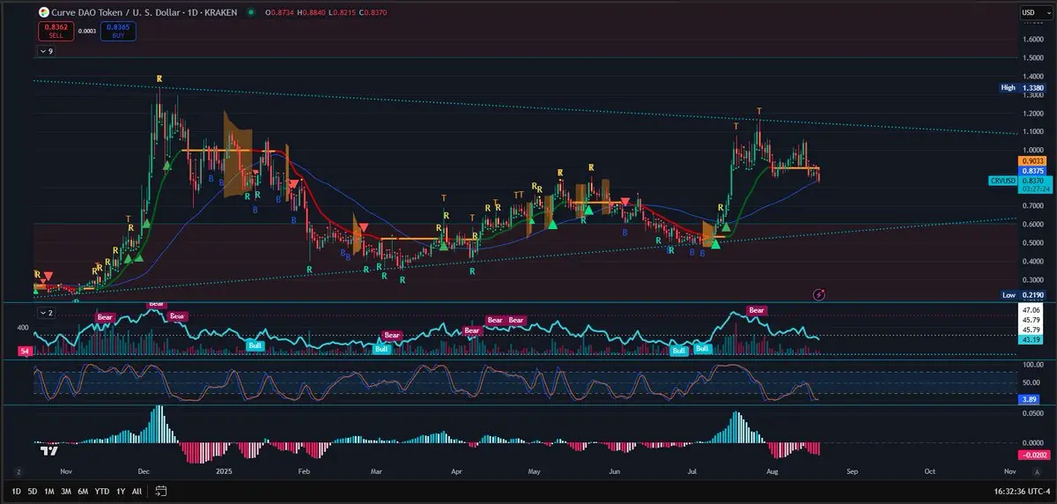Click the pink lightning event marker
This screenshot has width=1057, height=504.
tap(819, 293)
